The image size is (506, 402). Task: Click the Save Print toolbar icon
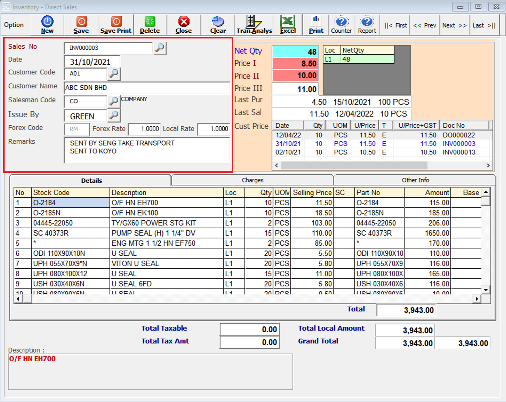point(116,25)
